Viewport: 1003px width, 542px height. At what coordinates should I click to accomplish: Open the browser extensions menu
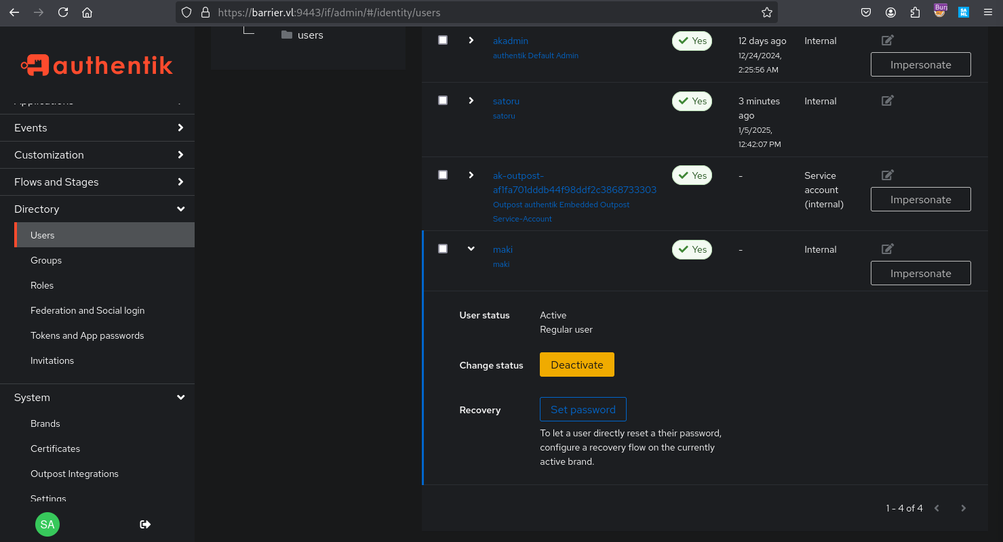click(916, 12)
